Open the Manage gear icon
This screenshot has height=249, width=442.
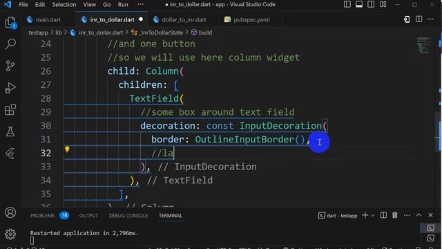pyautogui.click(x=10, y=234)
